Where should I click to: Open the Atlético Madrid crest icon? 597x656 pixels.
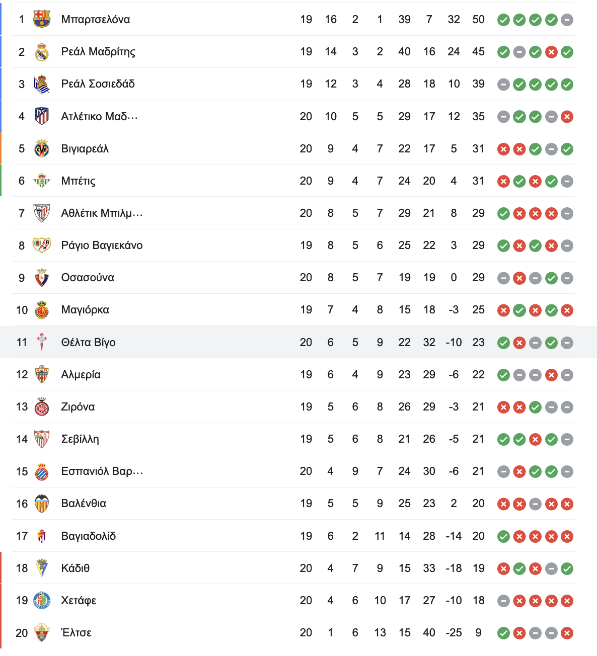pyautogui.click(x=42, y=116)
